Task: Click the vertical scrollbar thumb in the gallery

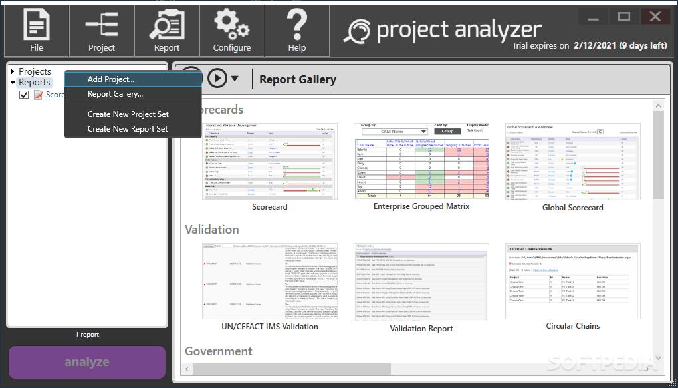Action: click(658, 155)
